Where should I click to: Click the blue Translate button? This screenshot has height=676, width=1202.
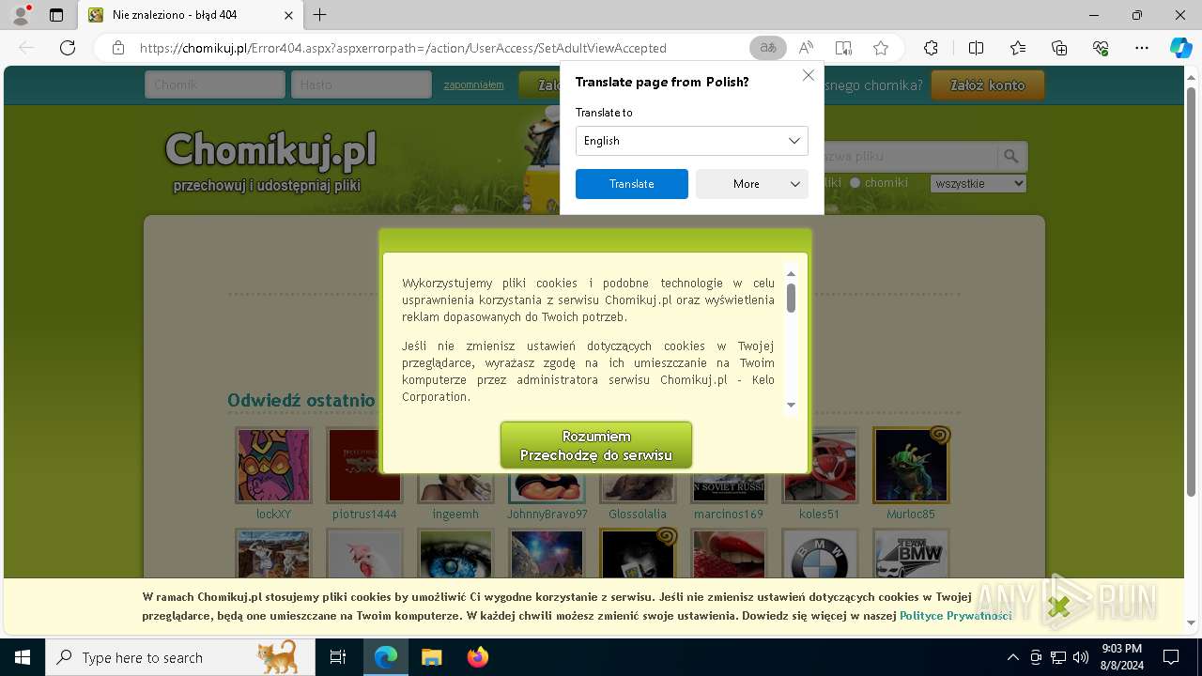tap(632, 184)
